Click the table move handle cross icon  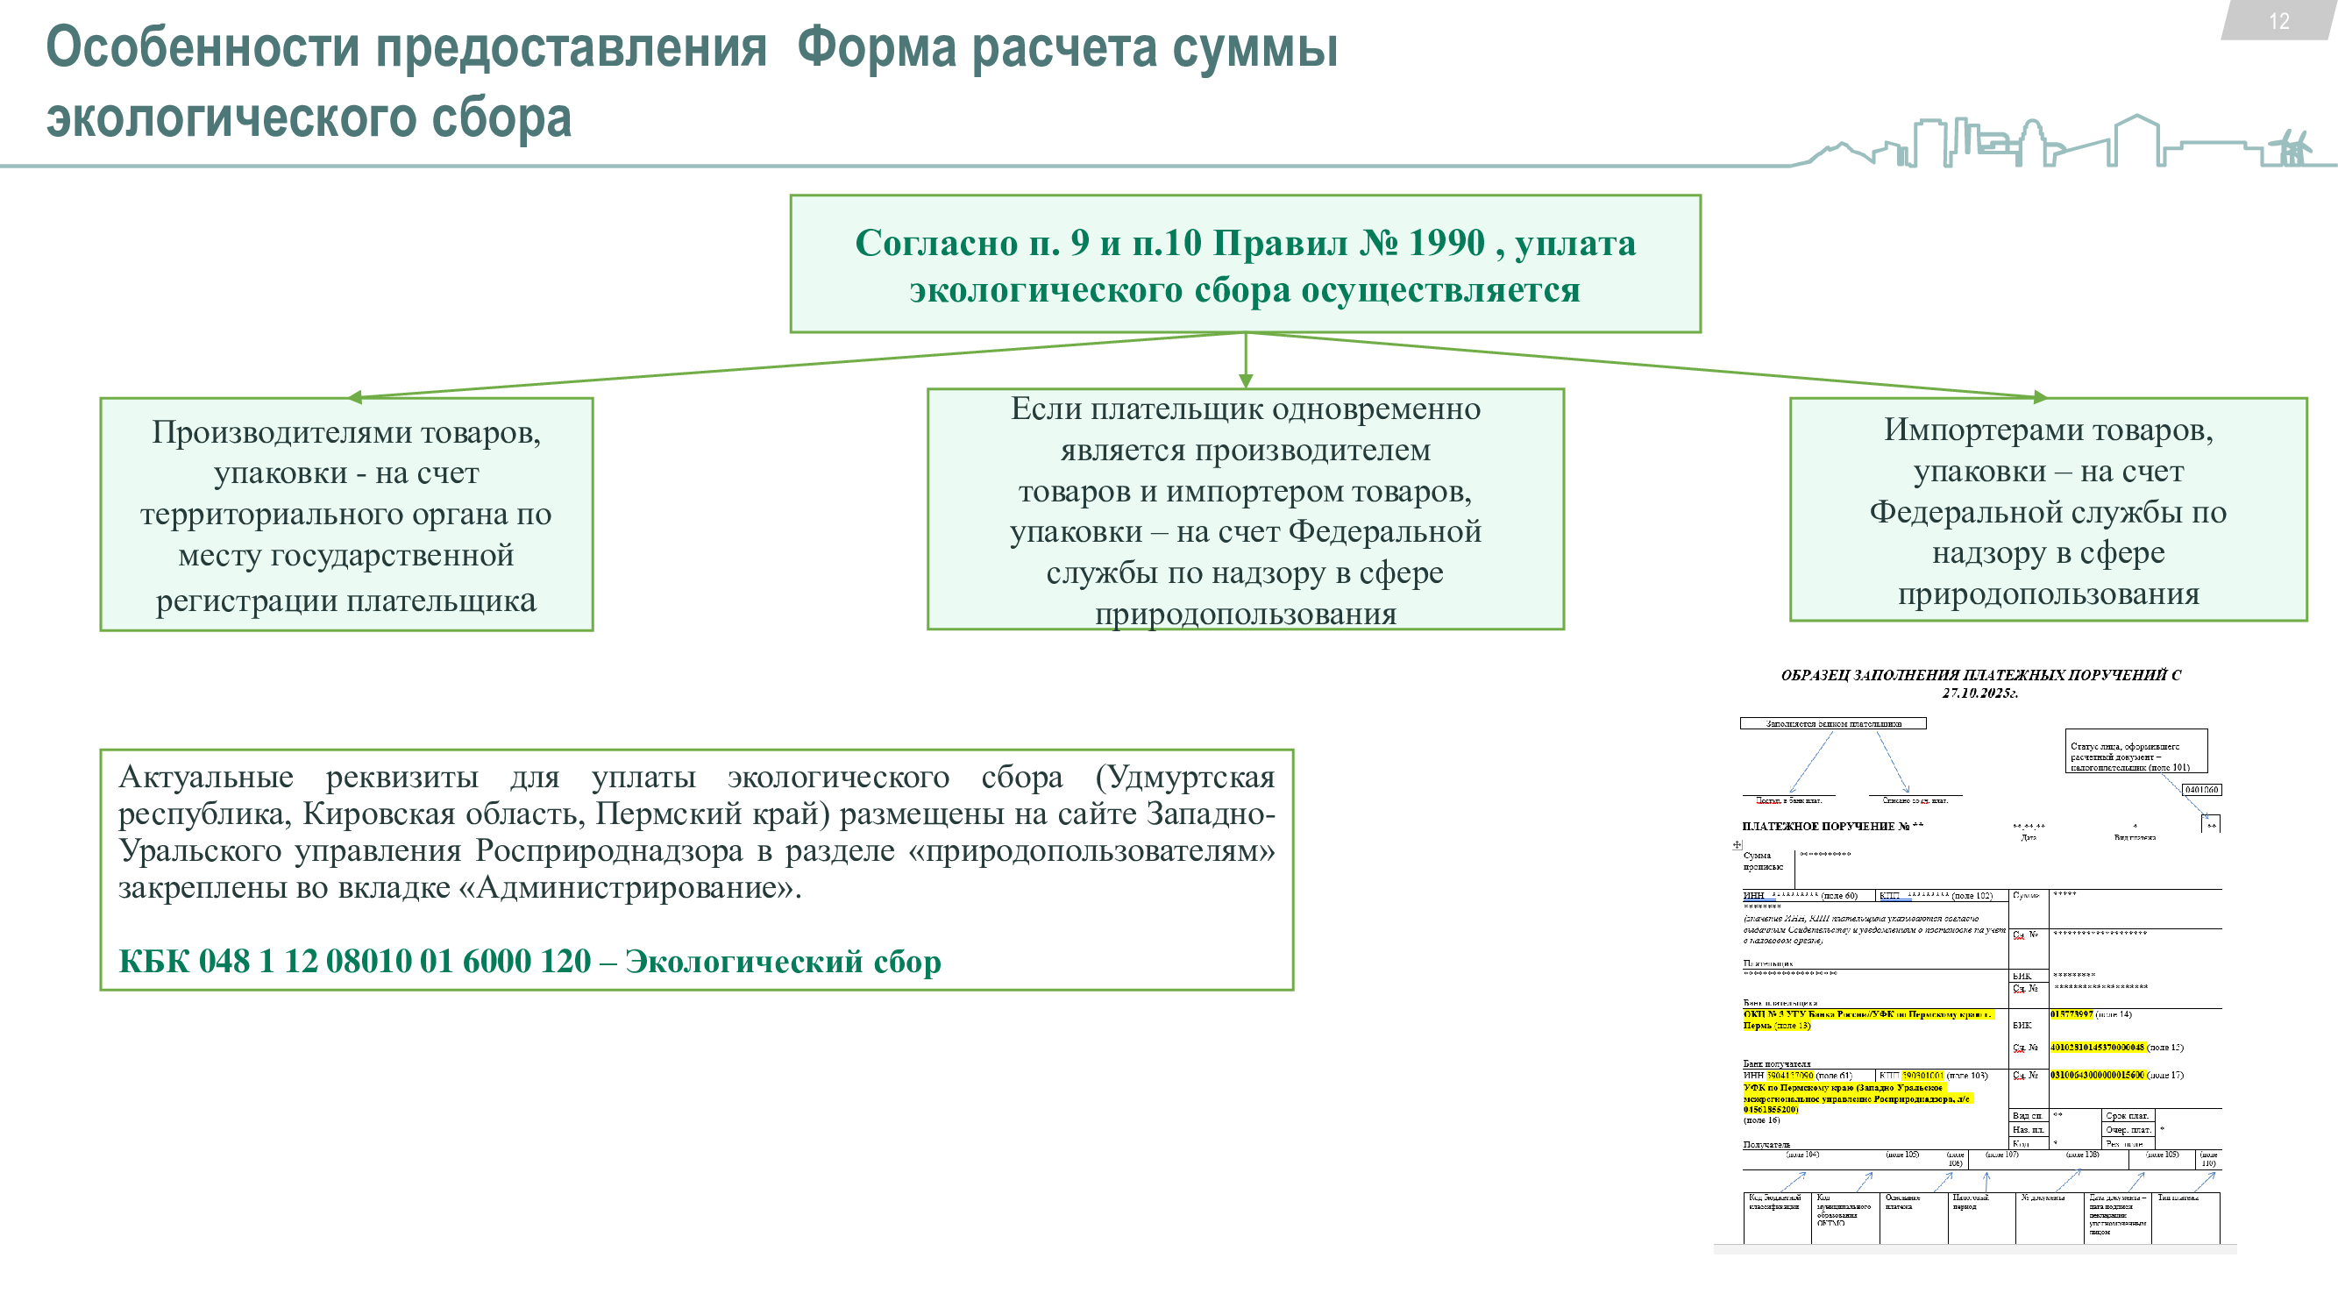click(1738, 845)
